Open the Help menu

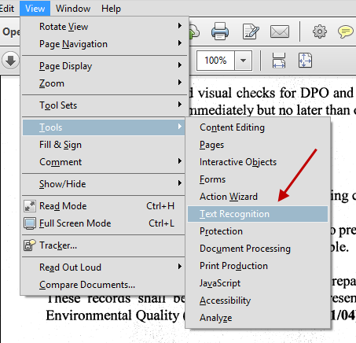pyautogui.click(x=111, y=9)
